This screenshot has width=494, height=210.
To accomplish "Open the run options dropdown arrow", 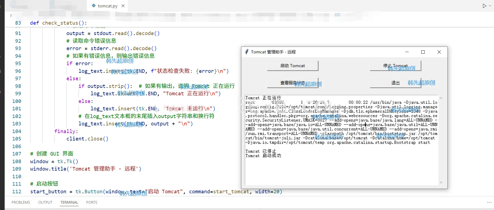I will tap(490, 6).
